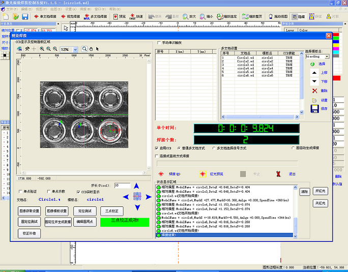Open the 焊接 menu in main window

coord(85,9)
